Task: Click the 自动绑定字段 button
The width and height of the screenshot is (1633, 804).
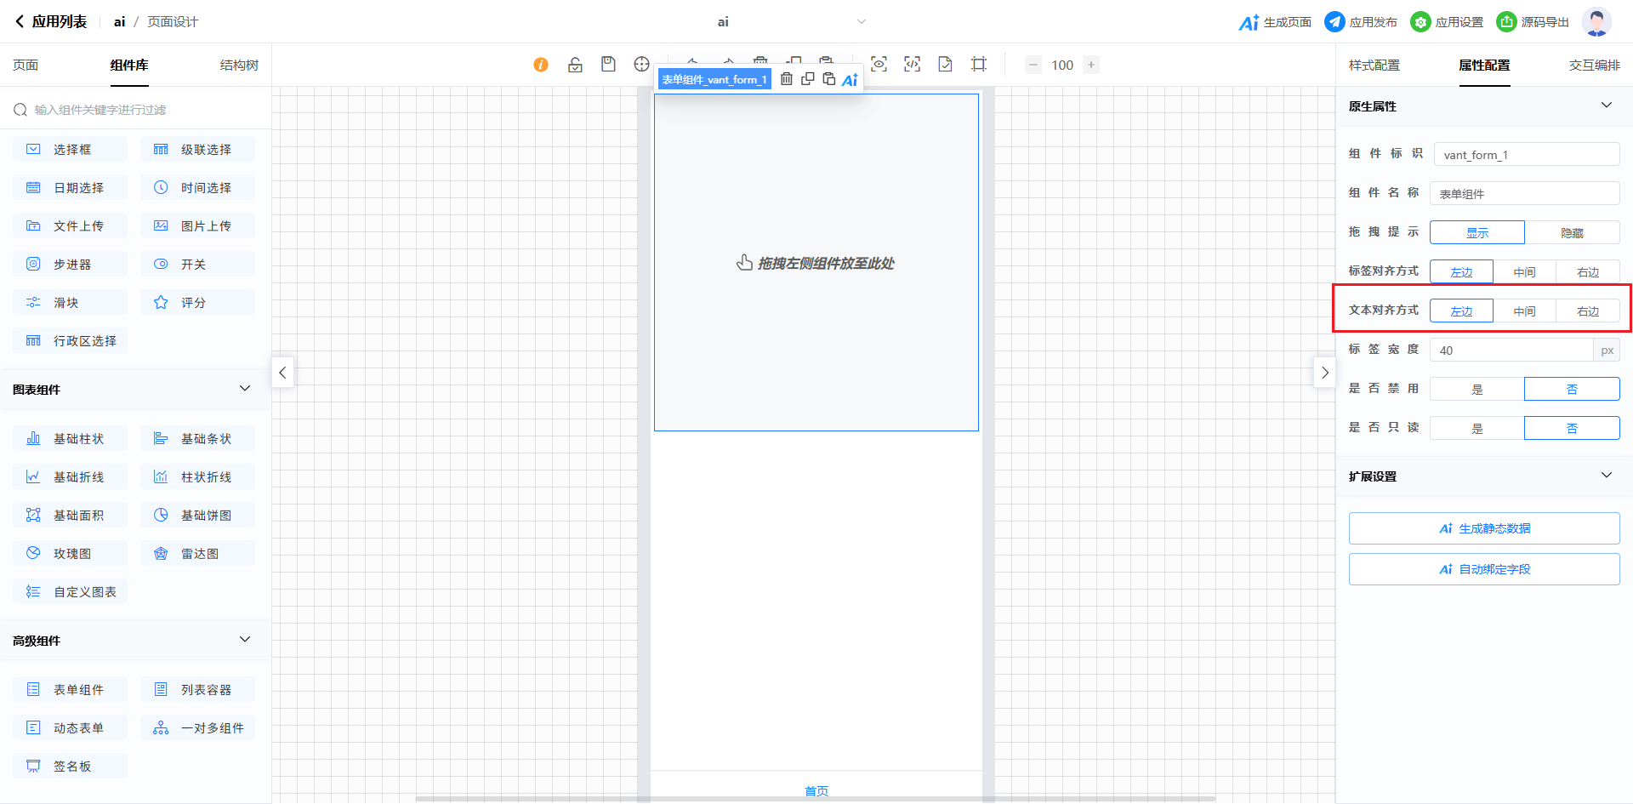Action: [1483, 569]
